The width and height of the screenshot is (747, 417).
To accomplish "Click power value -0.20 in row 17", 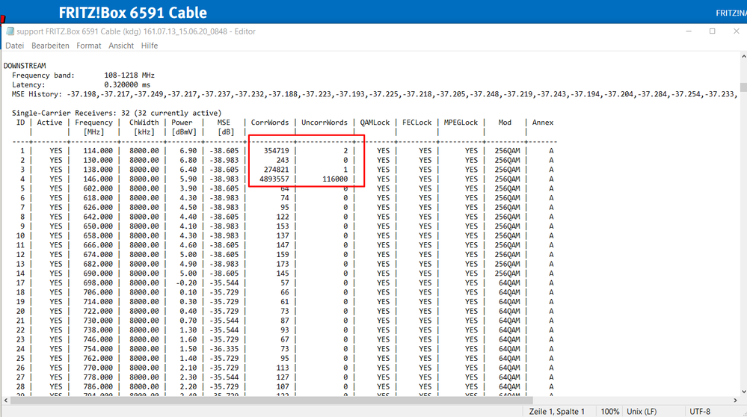I will click(x=186, y=282).
